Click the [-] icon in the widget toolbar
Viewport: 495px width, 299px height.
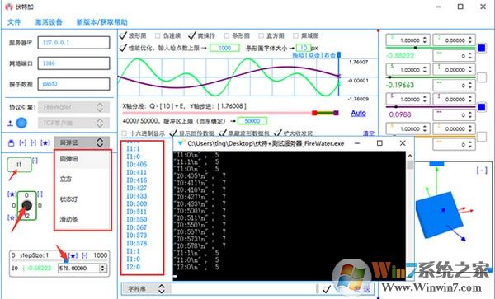click(x=33, y=142)
